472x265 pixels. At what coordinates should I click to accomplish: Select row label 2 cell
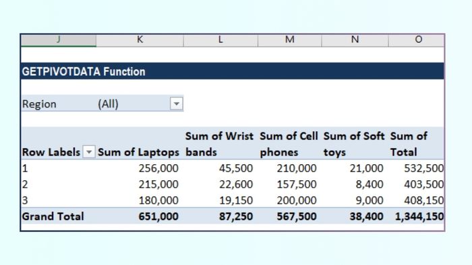click(59, 184)
